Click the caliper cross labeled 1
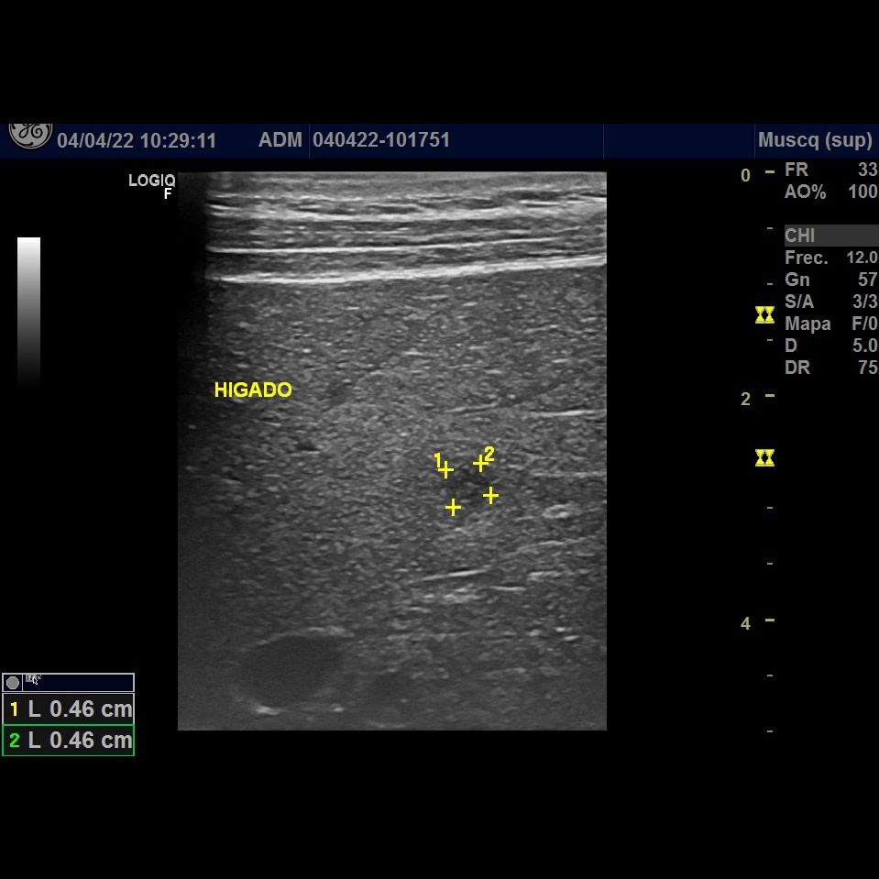 point(445,470)
